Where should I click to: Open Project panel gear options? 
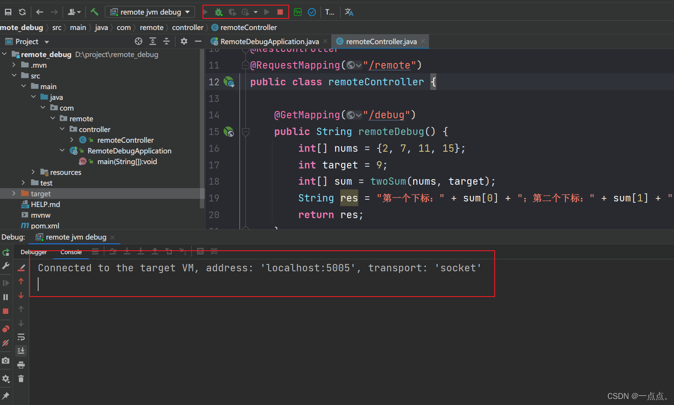pos(184,41)
